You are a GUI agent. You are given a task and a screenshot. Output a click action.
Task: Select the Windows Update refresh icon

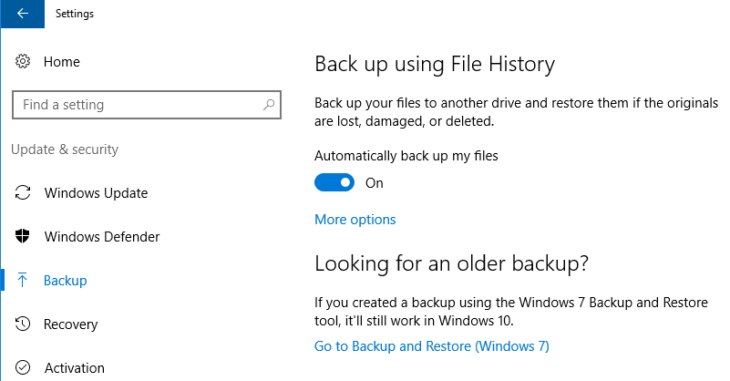23,193
